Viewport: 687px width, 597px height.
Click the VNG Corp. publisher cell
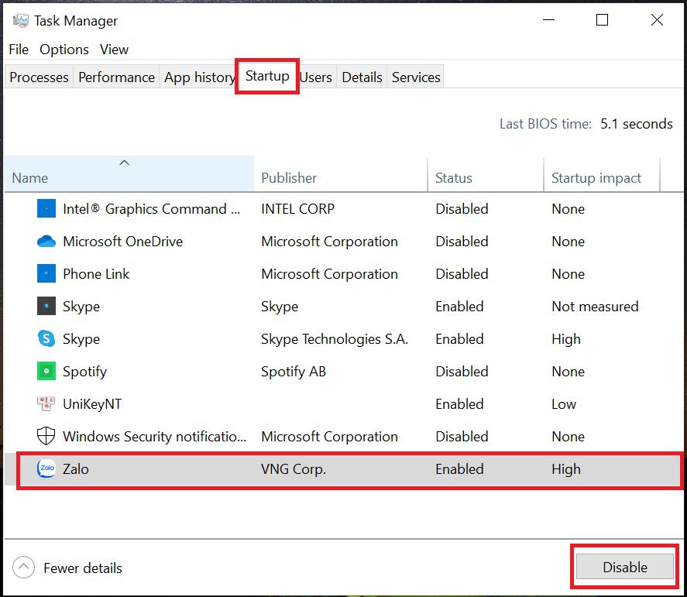294,469
